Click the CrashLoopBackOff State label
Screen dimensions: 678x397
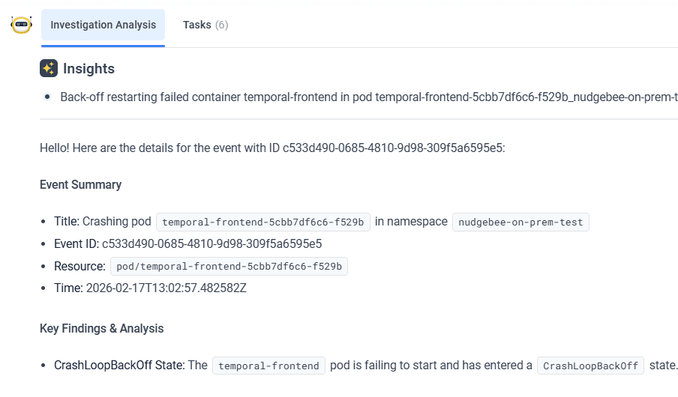(x=118, y=365)
